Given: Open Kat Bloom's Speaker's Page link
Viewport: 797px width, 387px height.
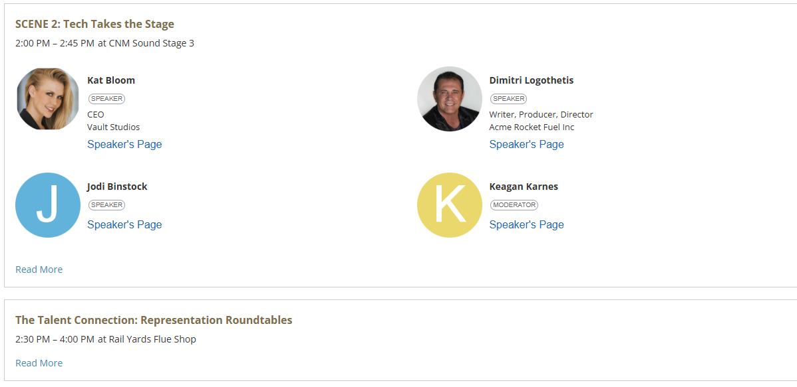Looking at the screenshot, I should 124,145.
